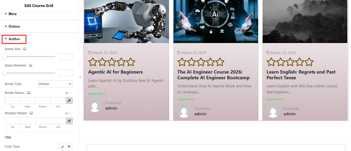Screen dimensions: 351x151
Task: Click the first course's author avatar
Action: point(95,106)
